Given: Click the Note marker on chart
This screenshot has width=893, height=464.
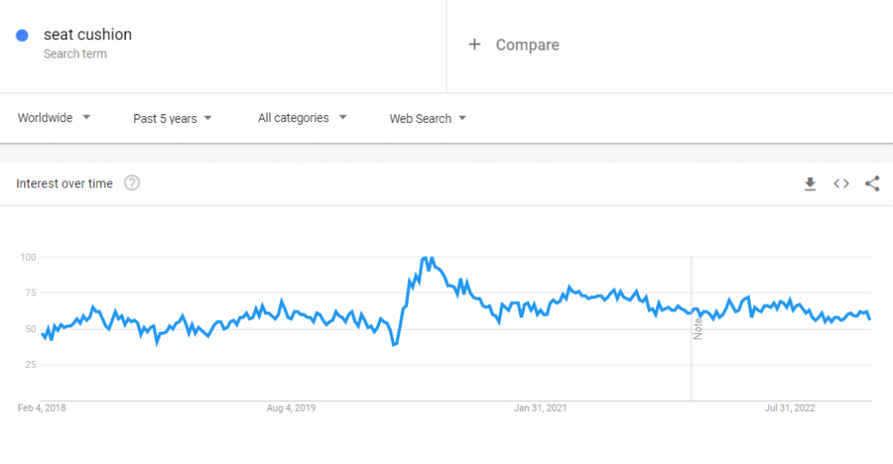Looking at the screenshot, I should [698, 331].
